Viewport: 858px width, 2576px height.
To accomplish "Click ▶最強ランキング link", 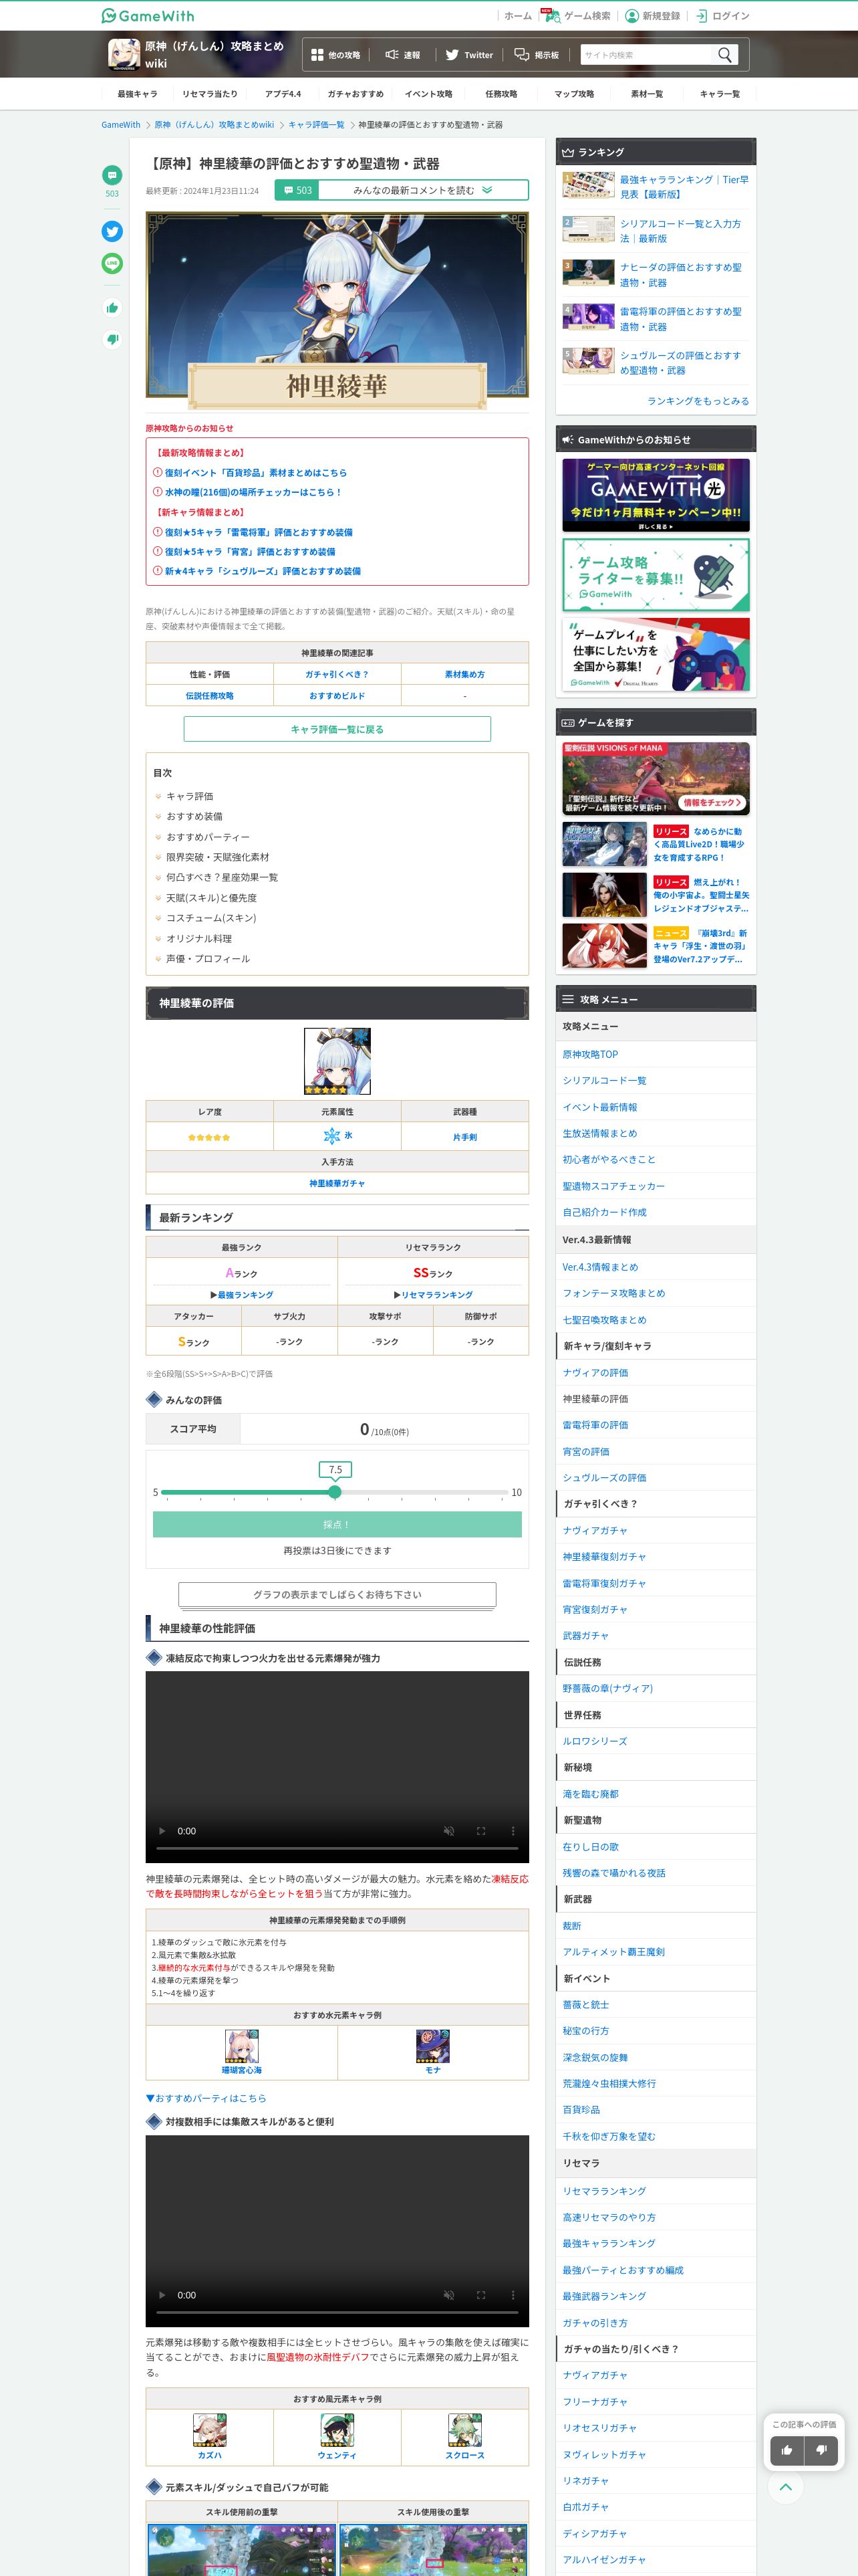I will click(242, 1295).
